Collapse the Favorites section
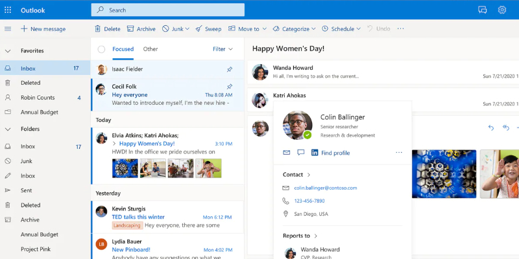Screen dimensions: 519x259 pos(8,51)
